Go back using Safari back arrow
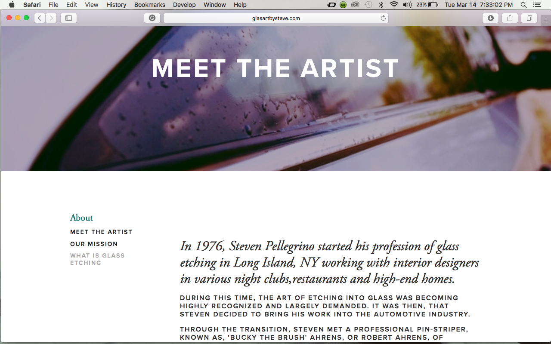The height and width of the screenshot is (344, 551). click(40, 18)
